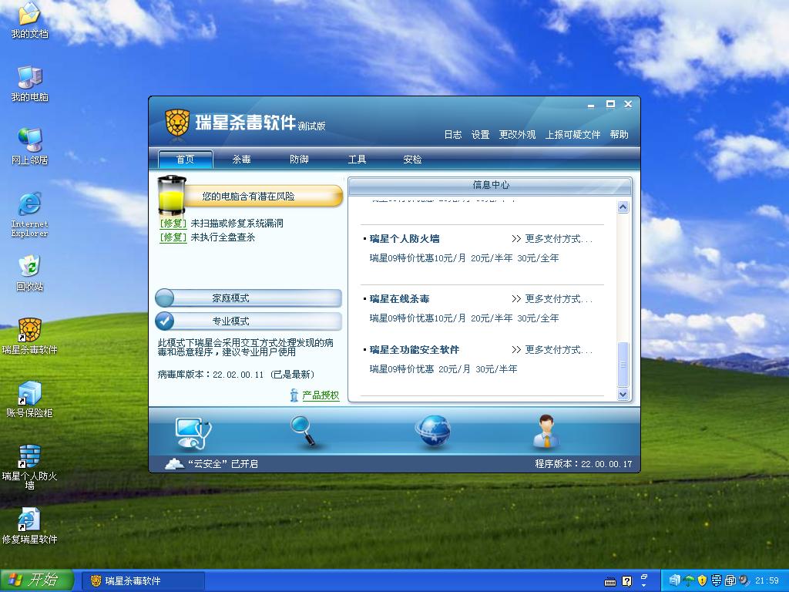Click 产品授权 link

[x=321, y=395]
